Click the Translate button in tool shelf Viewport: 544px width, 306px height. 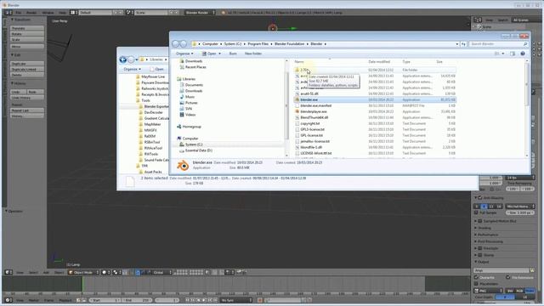[x=27, y=28]
